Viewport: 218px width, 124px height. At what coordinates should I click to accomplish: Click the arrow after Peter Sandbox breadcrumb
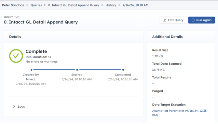pos(27,5)
